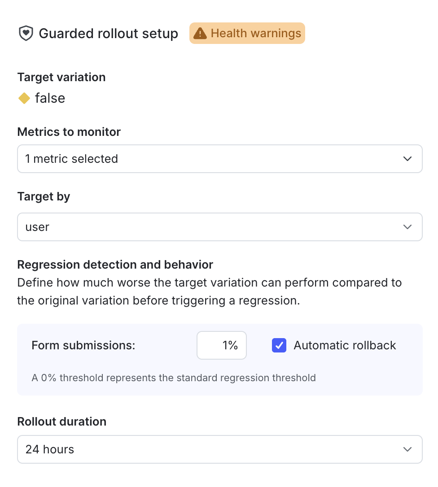Click the Health warnings badge text
The image size is (438, 487).
(256, 34)
